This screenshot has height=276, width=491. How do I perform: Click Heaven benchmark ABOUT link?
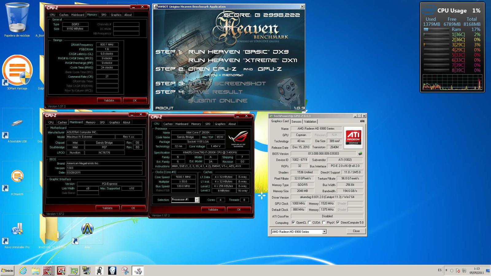coord(164,108)
